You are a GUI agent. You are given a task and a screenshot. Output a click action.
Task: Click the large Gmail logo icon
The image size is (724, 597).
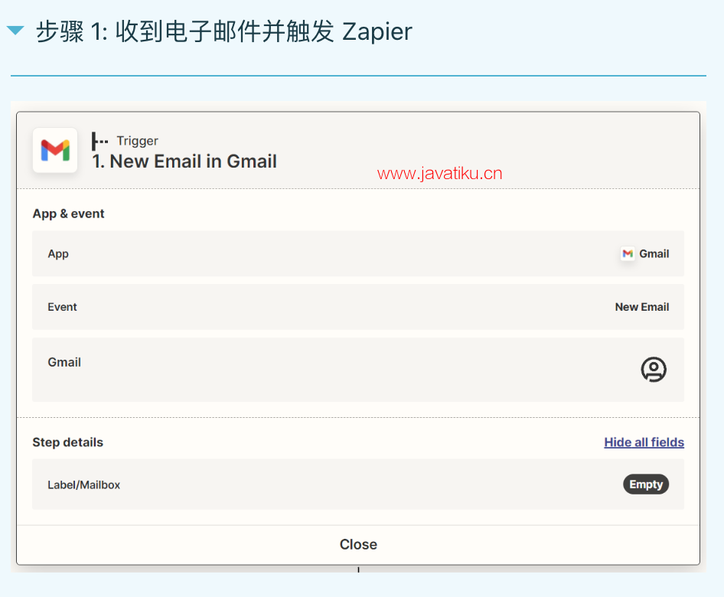click(55, 150)
